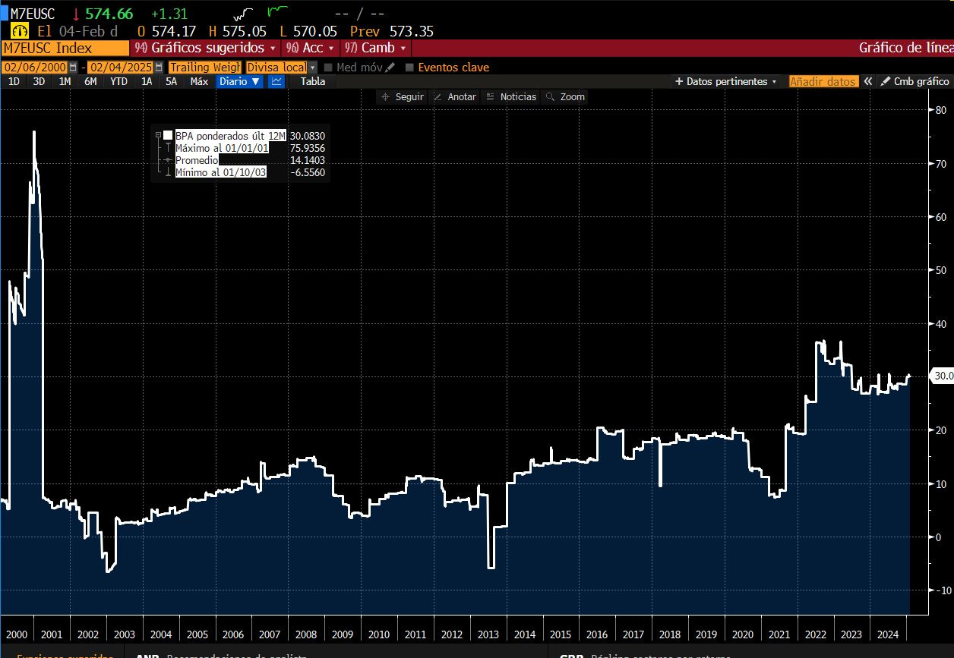Open the start date calendar picker icon
Screen dimensions: 954x658
(x=73, y=67)
